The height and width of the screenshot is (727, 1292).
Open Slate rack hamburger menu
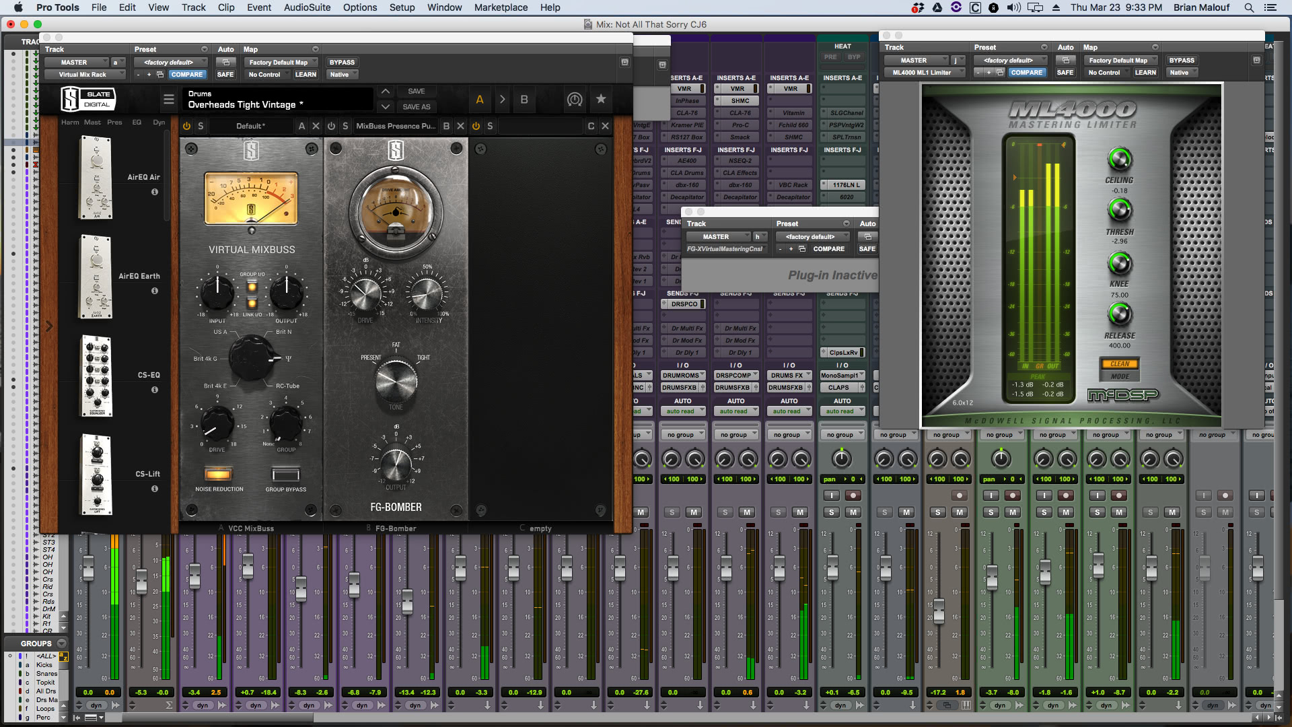tap(169, 100)
